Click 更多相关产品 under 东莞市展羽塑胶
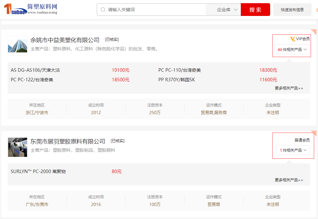The width and height of the screenshot is (318, 219). coord(289,180)
